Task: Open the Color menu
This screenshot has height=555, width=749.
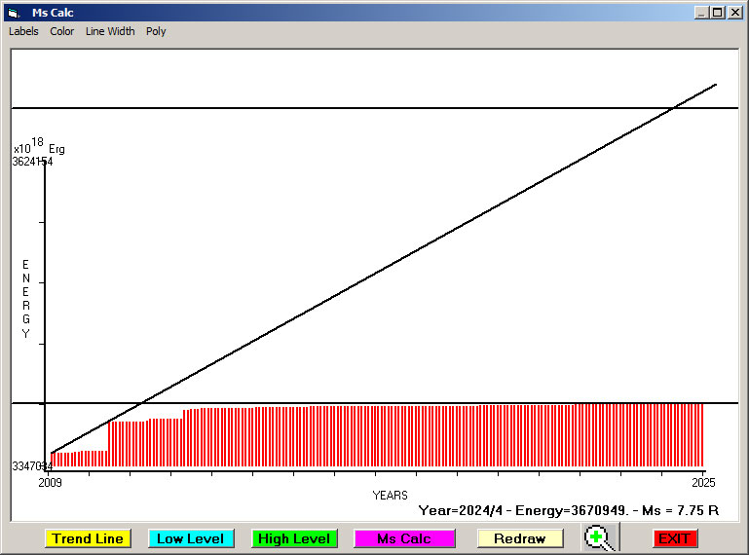Action: [62, 31]
